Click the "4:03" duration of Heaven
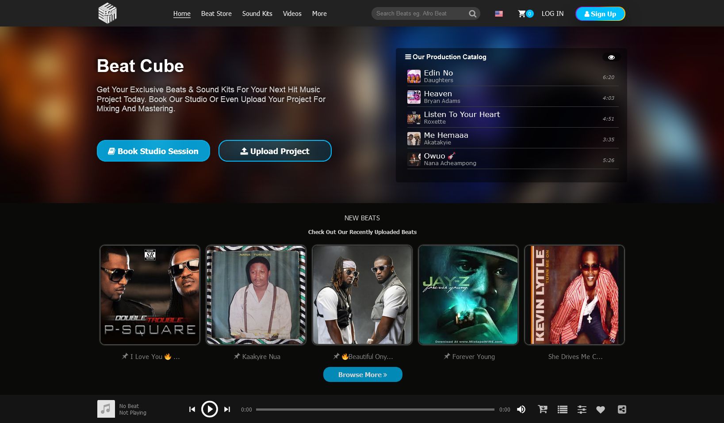Viewport: 724px width, 423px height. 609,98
